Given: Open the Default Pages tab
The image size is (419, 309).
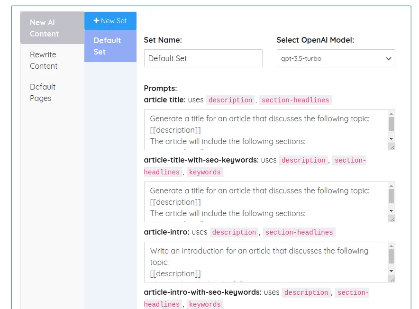Looking at the screenshot, I should tap(52, 92).
